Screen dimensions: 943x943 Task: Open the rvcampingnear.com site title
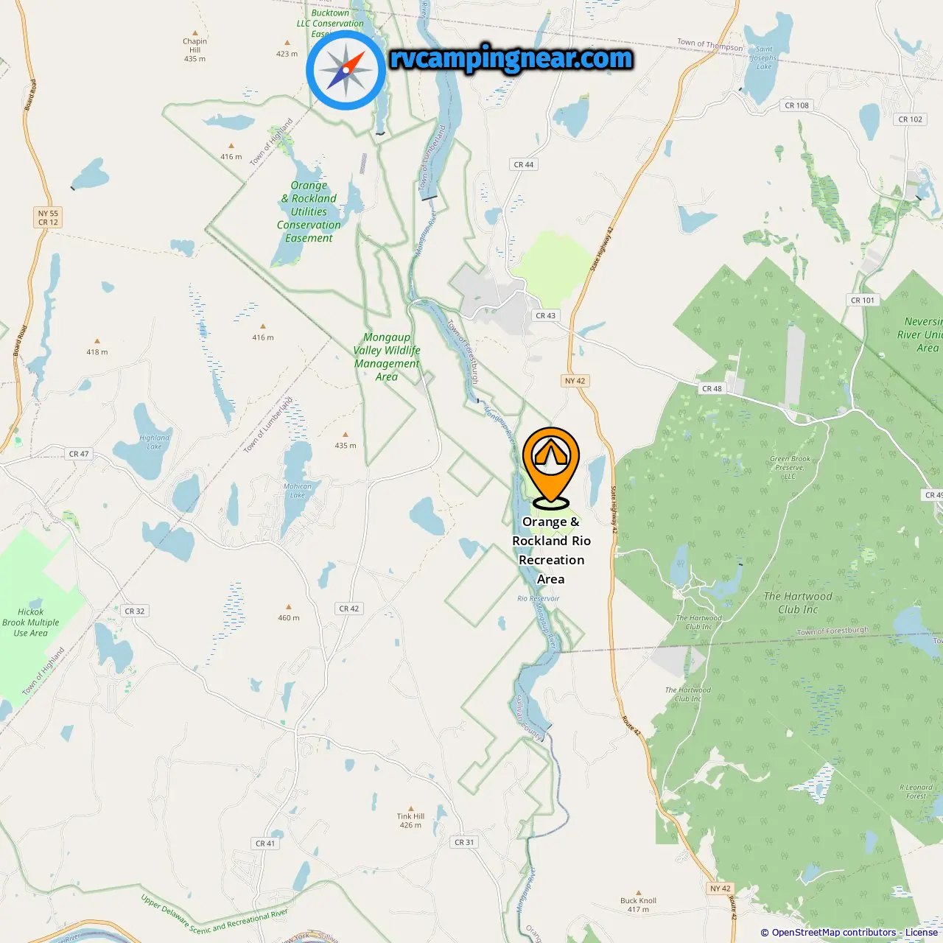pyautogui.click(x=511, y=58)
